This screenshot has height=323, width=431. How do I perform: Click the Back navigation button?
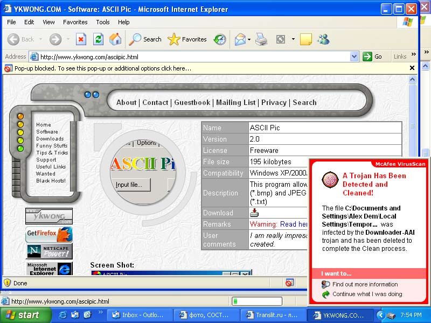coord(21,39)
